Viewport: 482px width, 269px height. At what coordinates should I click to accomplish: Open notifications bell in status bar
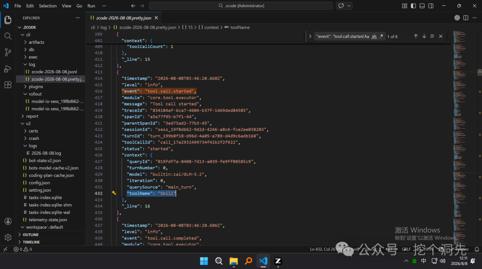coord(477,249)
